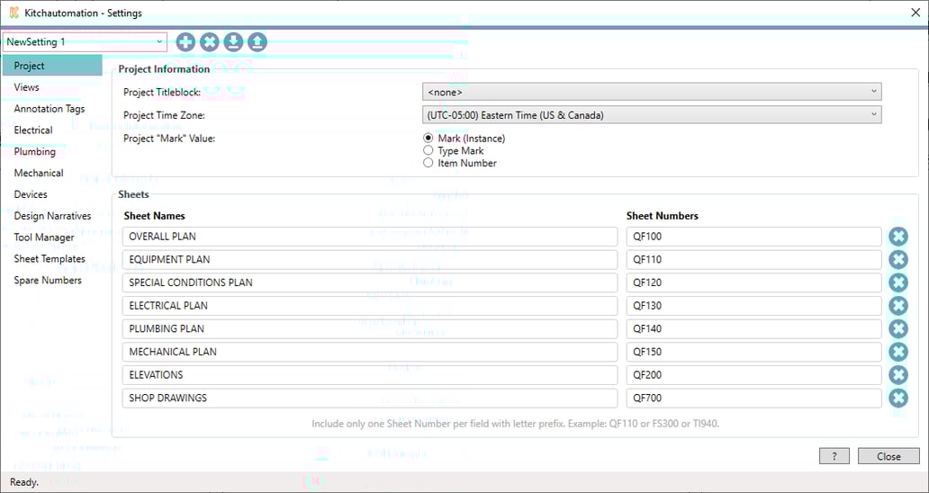Delete the ELECTRICAL PLAN sheet row
Screen dimensions: 929x493
click(897, 306)
